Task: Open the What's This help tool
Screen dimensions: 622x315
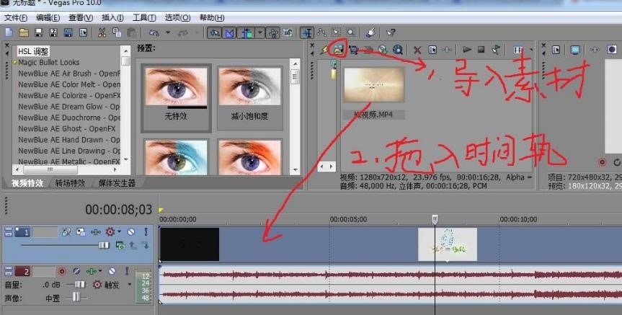Action: pos(390,32)
